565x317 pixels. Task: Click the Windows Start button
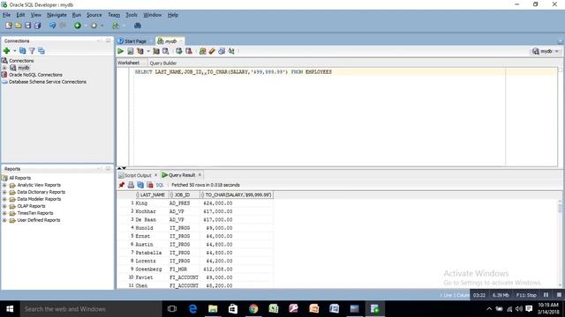pos(10,309)
